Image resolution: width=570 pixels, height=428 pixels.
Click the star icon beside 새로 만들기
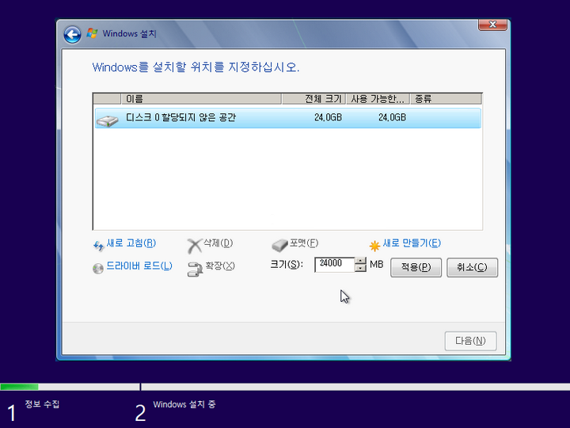pyautogui.click(x=374, y=246)
